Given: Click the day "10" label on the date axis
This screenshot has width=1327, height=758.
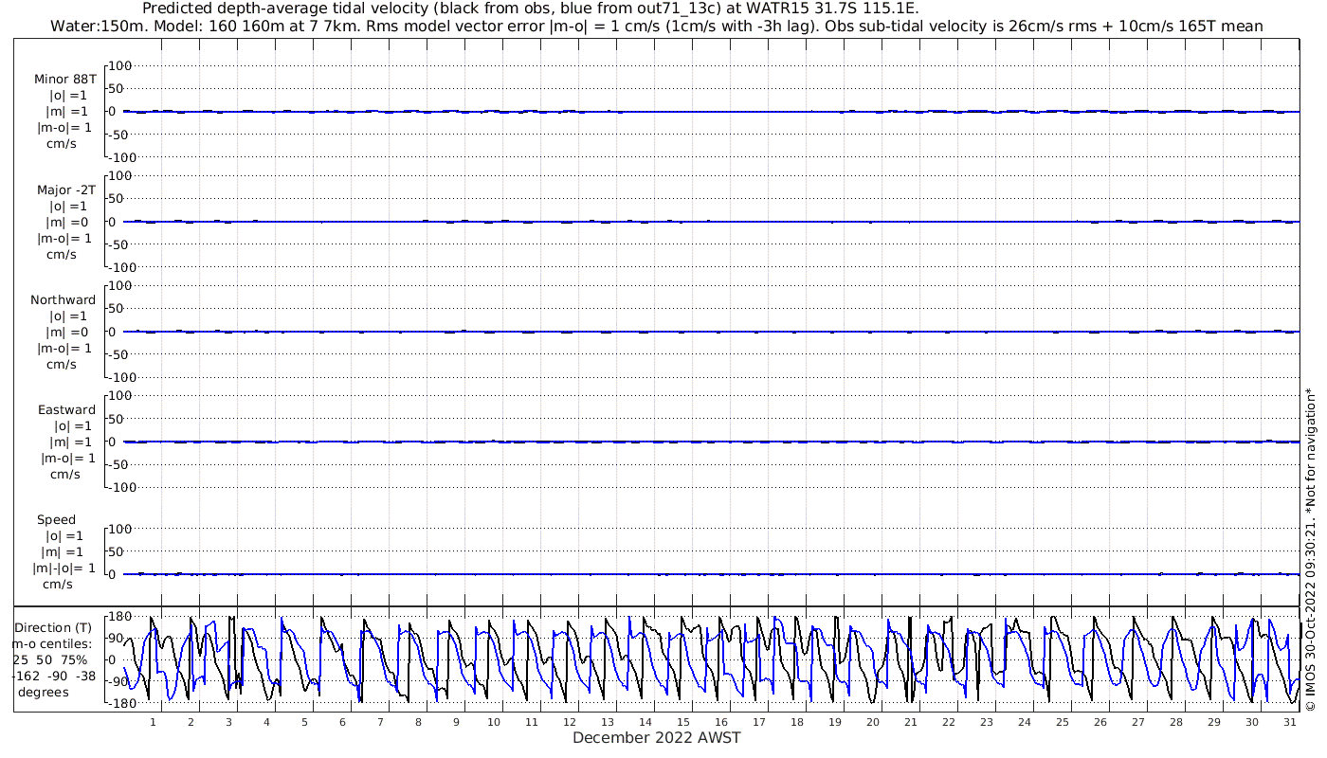Looking at the screenshot, I should click(494, 722).
